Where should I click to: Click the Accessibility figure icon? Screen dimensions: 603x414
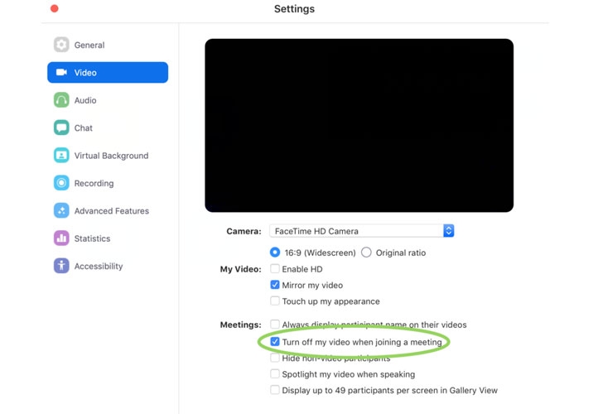tap(61, 266)
